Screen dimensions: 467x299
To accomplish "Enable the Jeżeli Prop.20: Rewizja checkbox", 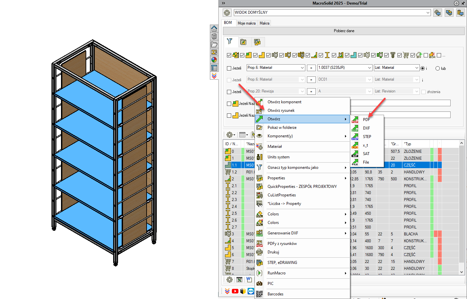I will click(229, 92).
